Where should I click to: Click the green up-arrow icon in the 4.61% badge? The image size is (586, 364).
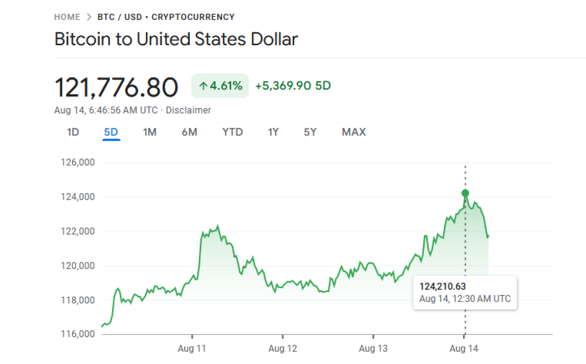pyautogui.click(x=204, y=86)
